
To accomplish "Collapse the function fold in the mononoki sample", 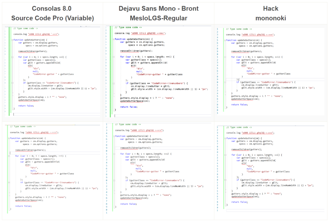I will pyautogui.click(x=225, y=138).
